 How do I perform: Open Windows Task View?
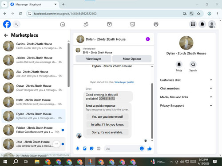pyautogui.click(x=26, y=162)
